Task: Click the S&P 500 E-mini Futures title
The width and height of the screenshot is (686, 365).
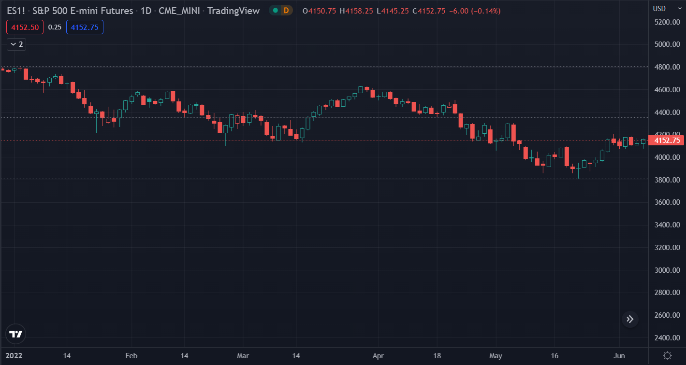Action: (83, 11)
